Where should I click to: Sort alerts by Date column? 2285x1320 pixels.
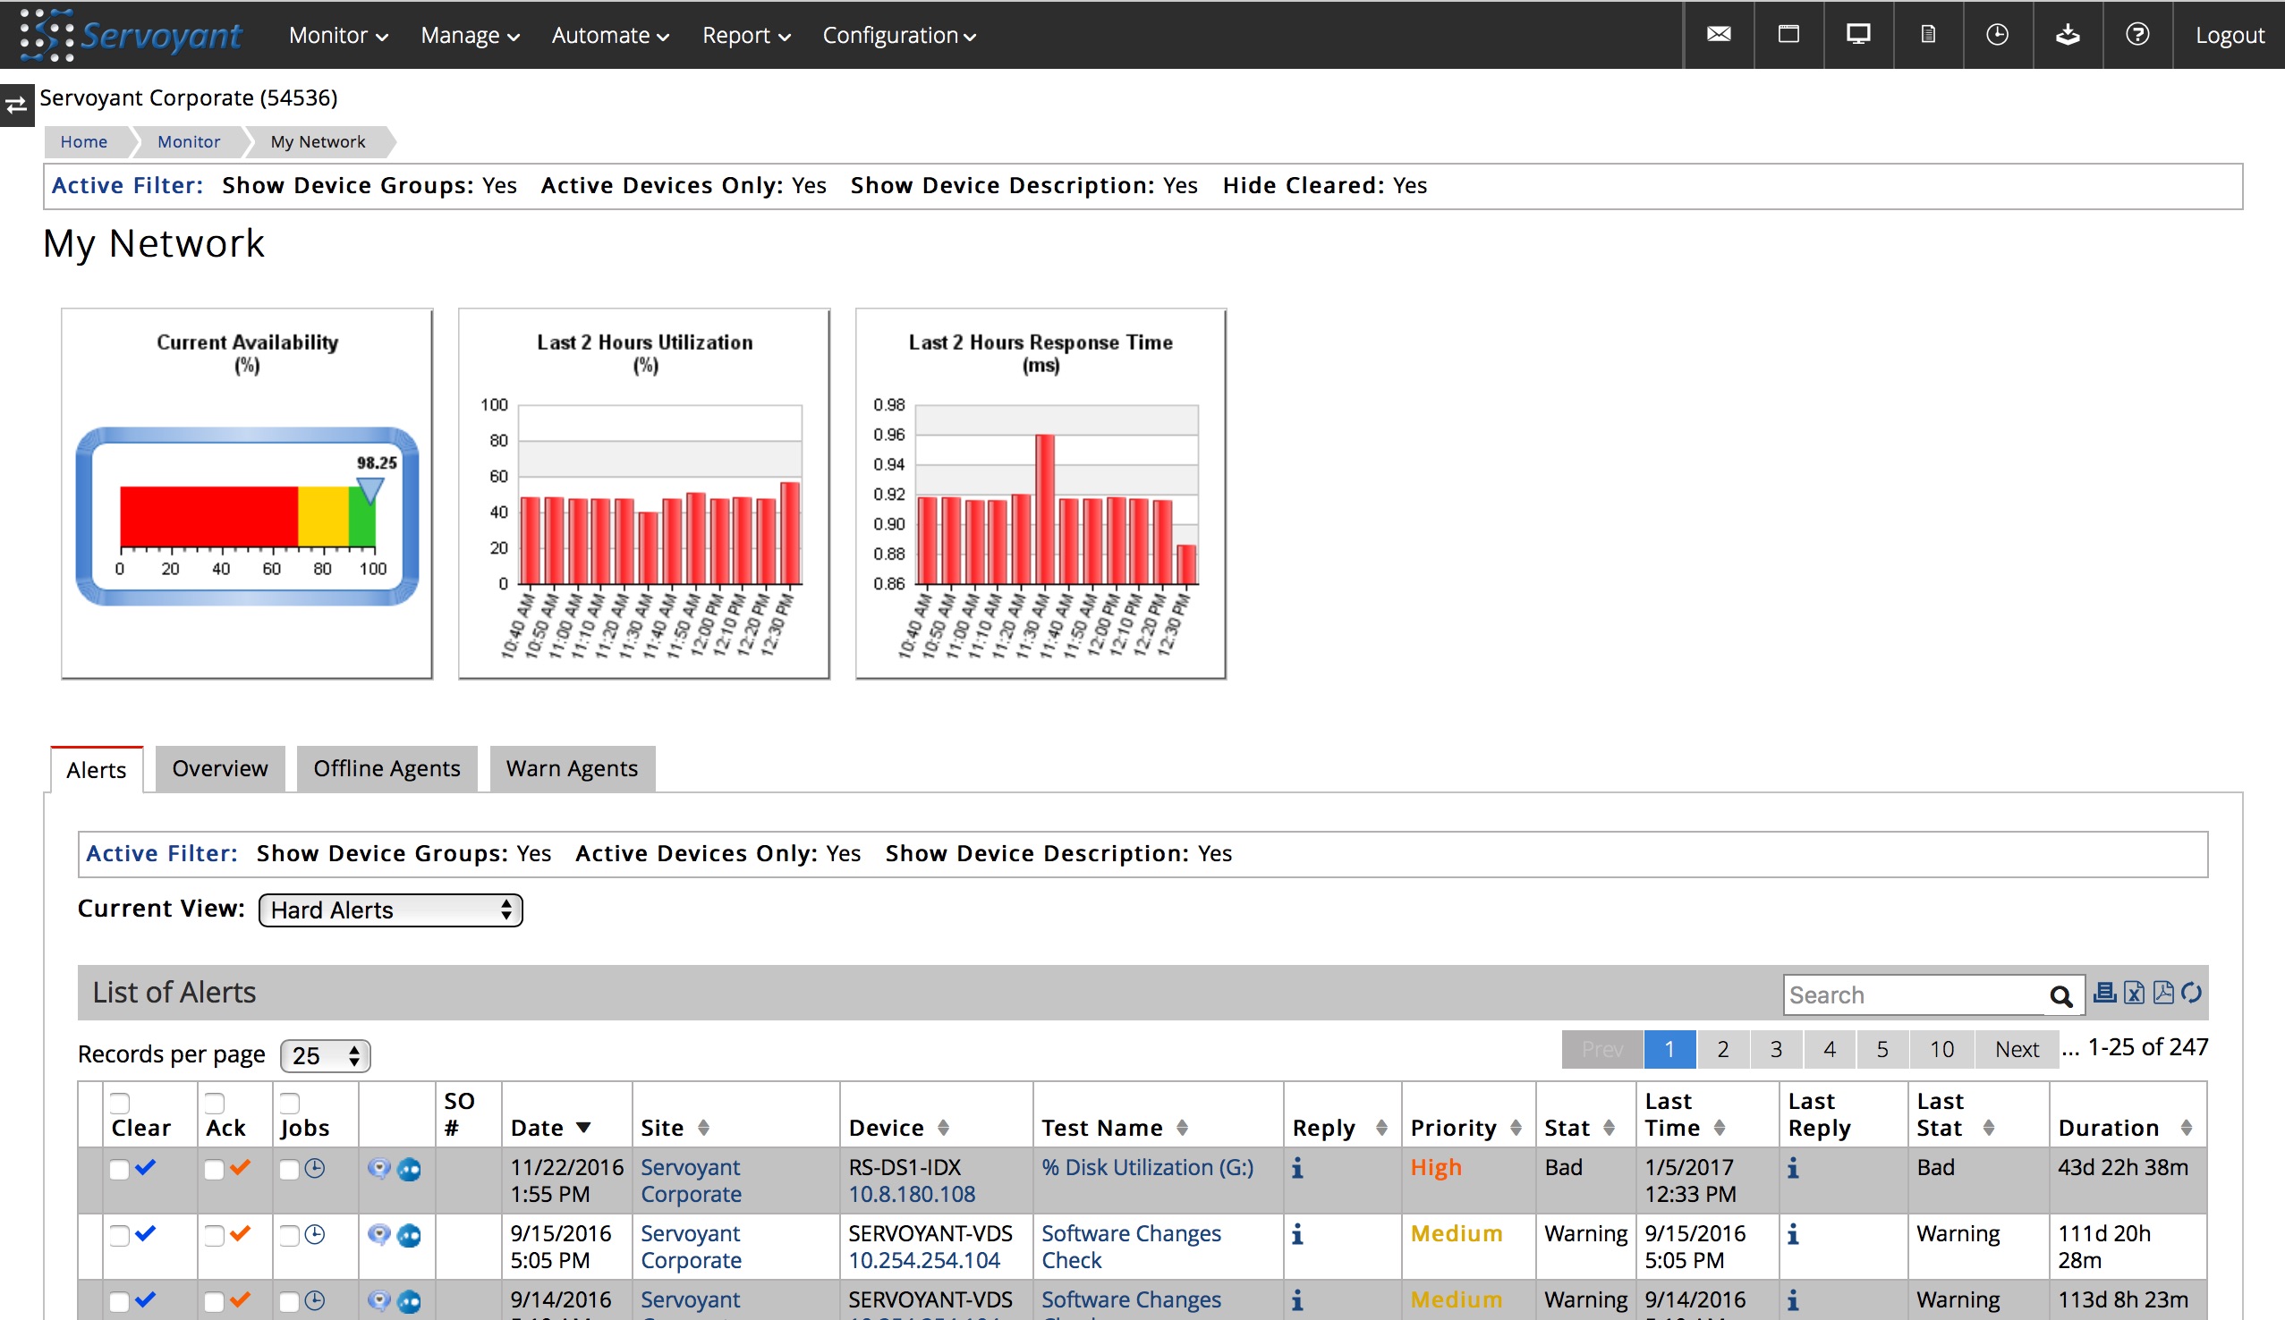coord(550,1128)
